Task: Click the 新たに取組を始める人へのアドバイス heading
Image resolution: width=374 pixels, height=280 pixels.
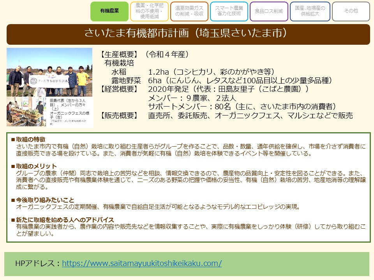Action: click(62, 220)
